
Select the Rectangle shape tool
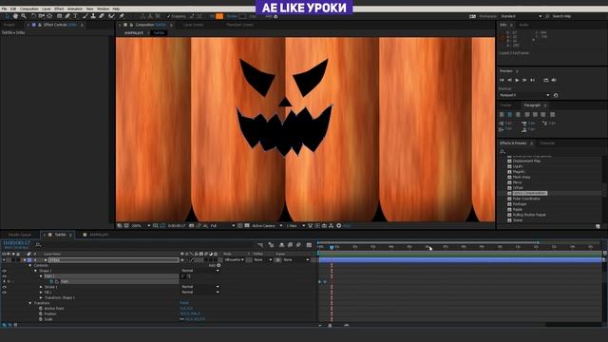[x=59, y=16]
